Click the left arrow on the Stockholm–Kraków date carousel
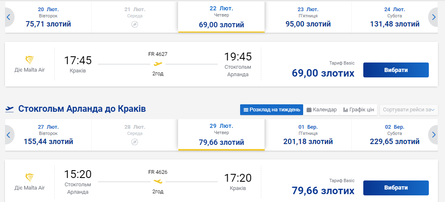The image size is (445, 202). (x=9, y=135)
